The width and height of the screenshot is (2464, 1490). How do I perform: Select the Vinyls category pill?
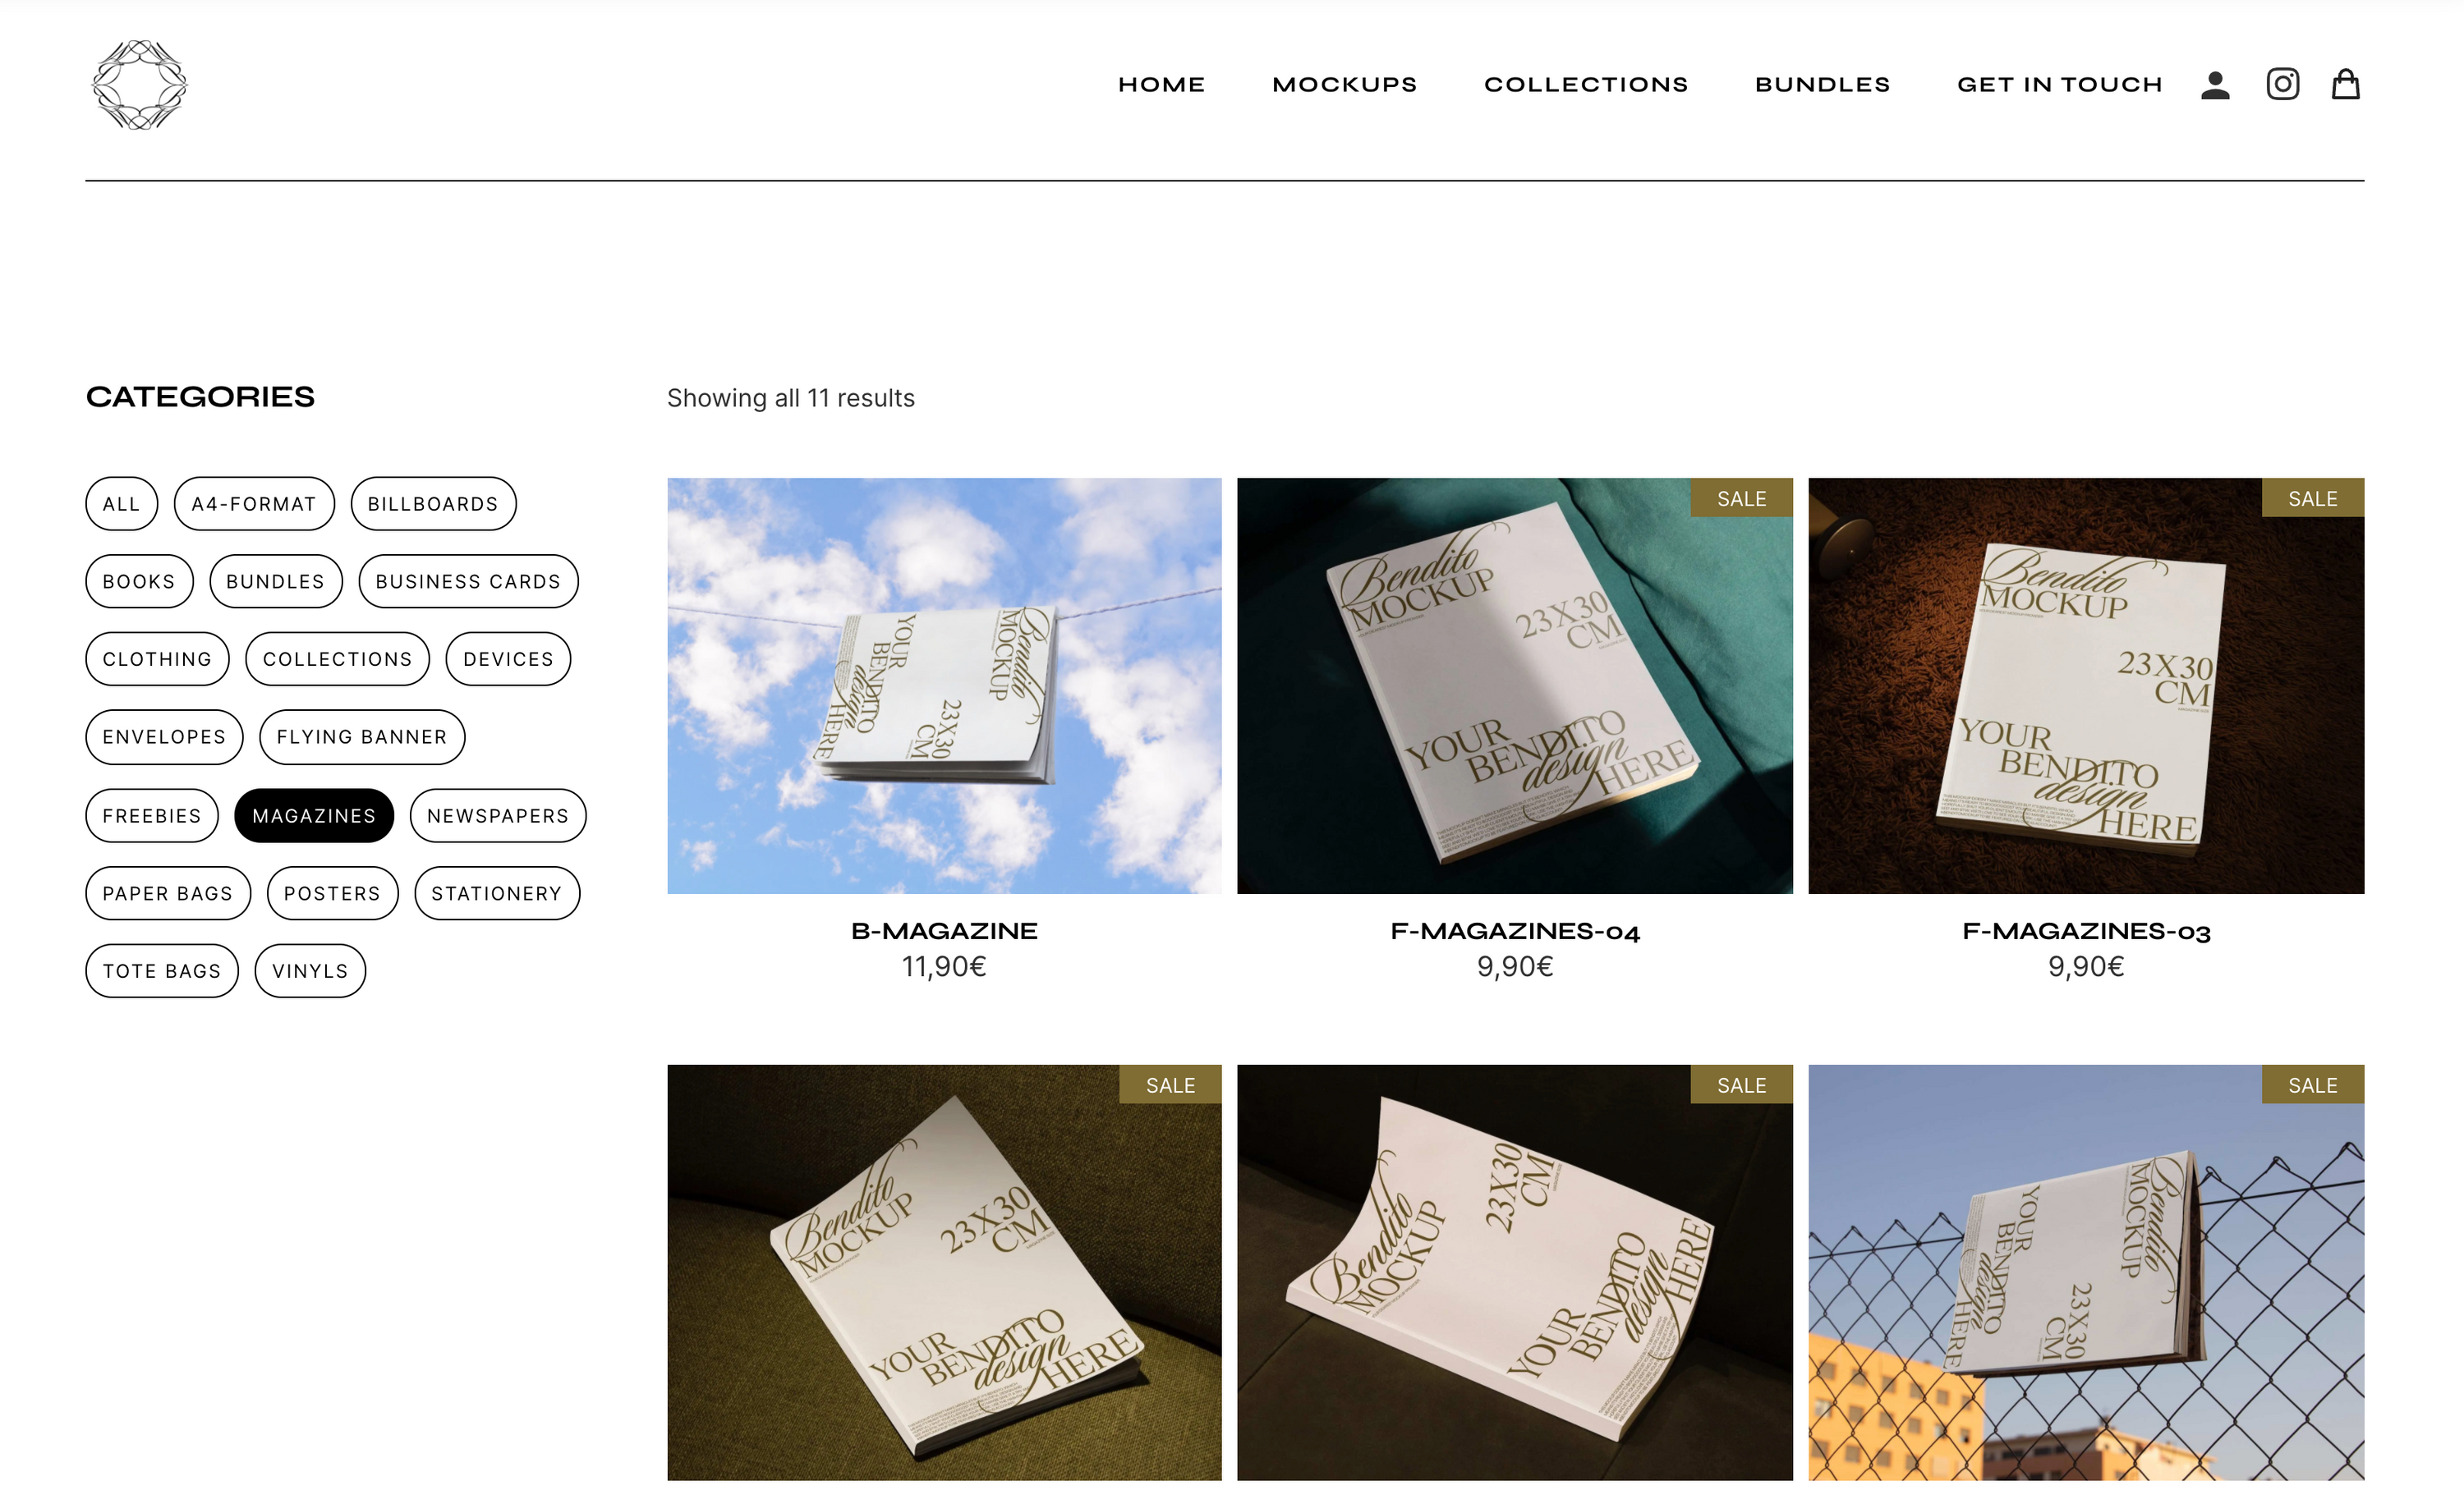click(310, 970)
